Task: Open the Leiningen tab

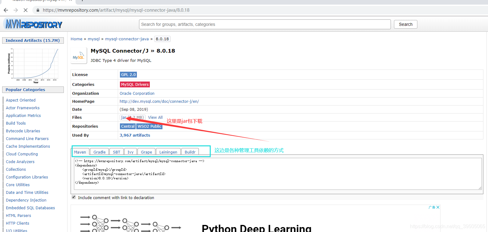Action: pos(168,152)
